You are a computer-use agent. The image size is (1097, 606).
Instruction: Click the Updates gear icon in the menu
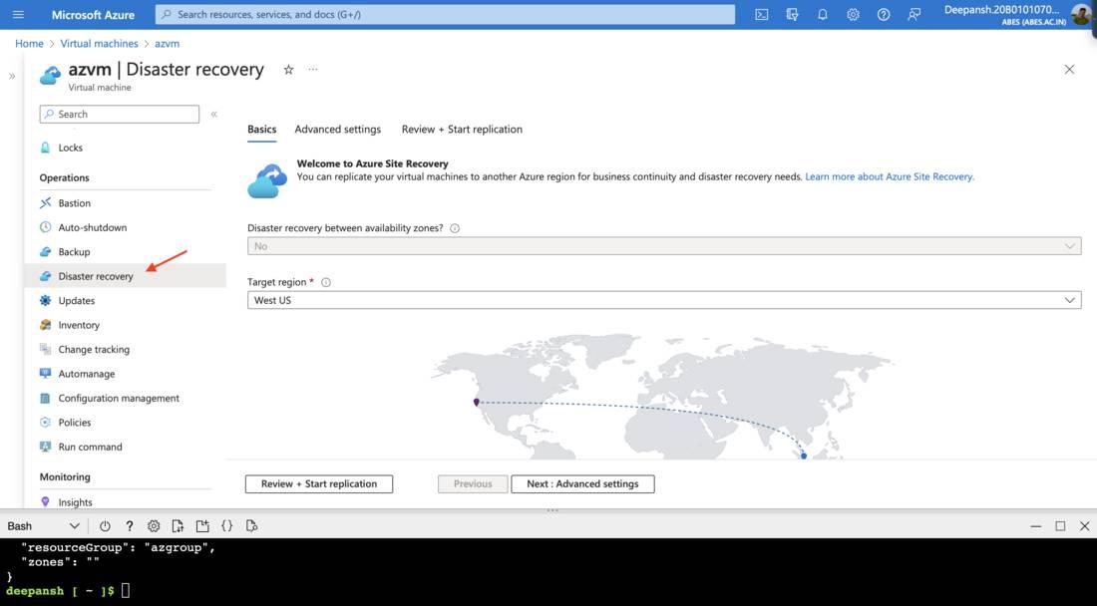[46, 301]
